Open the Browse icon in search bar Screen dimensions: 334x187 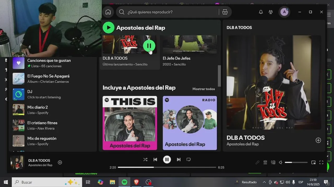point(225,12)
